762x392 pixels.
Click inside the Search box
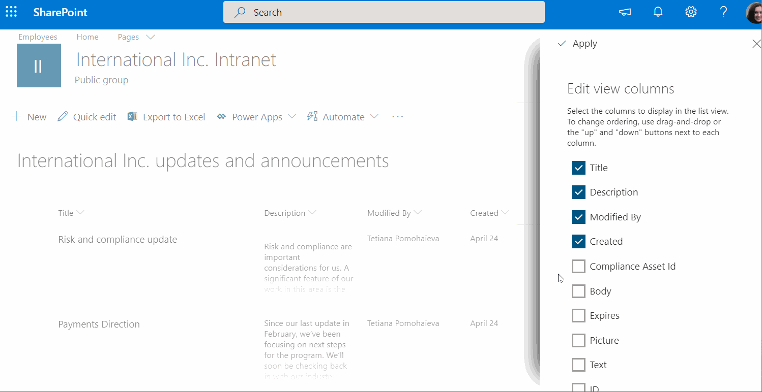[x=384, y=12]
